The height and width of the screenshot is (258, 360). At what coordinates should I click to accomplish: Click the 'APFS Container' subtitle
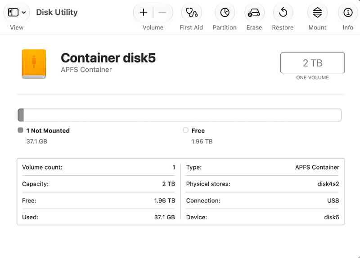[86, 70]
